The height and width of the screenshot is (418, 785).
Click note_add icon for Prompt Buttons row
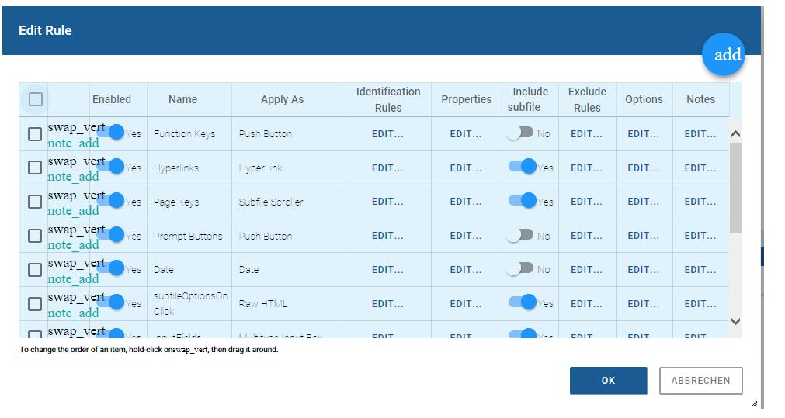[73, 245]
